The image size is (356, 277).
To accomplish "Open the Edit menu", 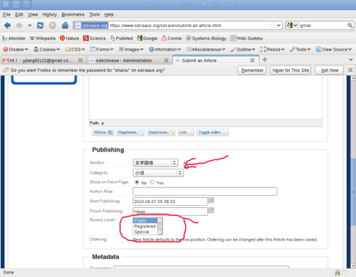I will [x=19, y=14].
